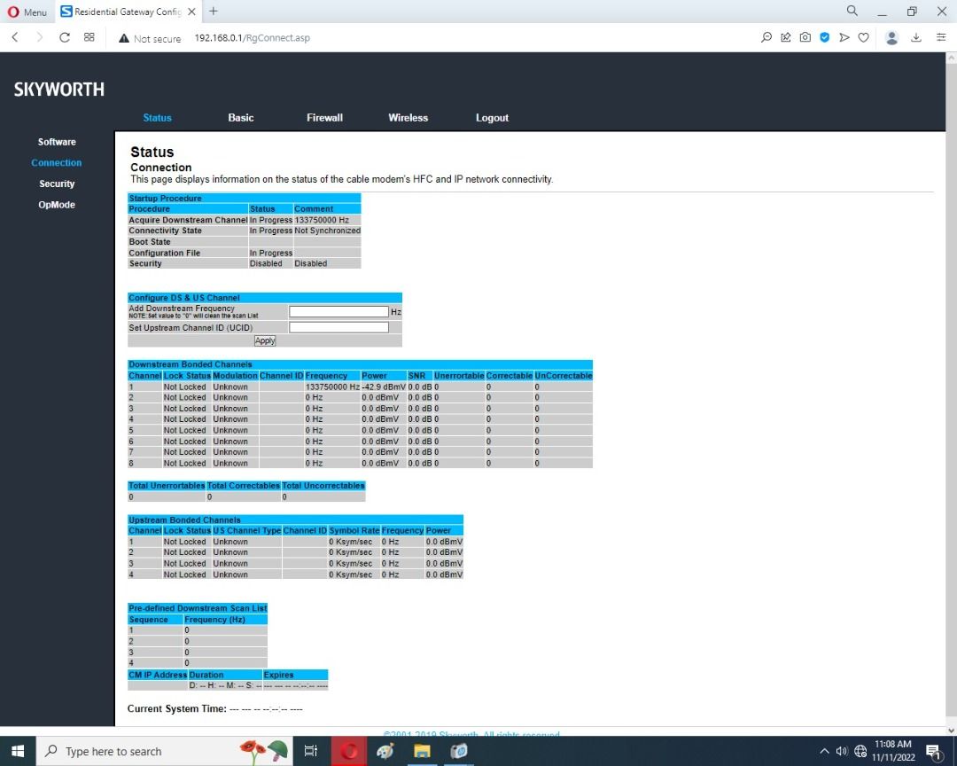Click the Opera Menu button
957x766 pixels.
point(27,12)
